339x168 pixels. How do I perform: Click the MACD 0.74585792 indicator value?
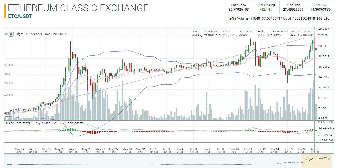point(19,123)
